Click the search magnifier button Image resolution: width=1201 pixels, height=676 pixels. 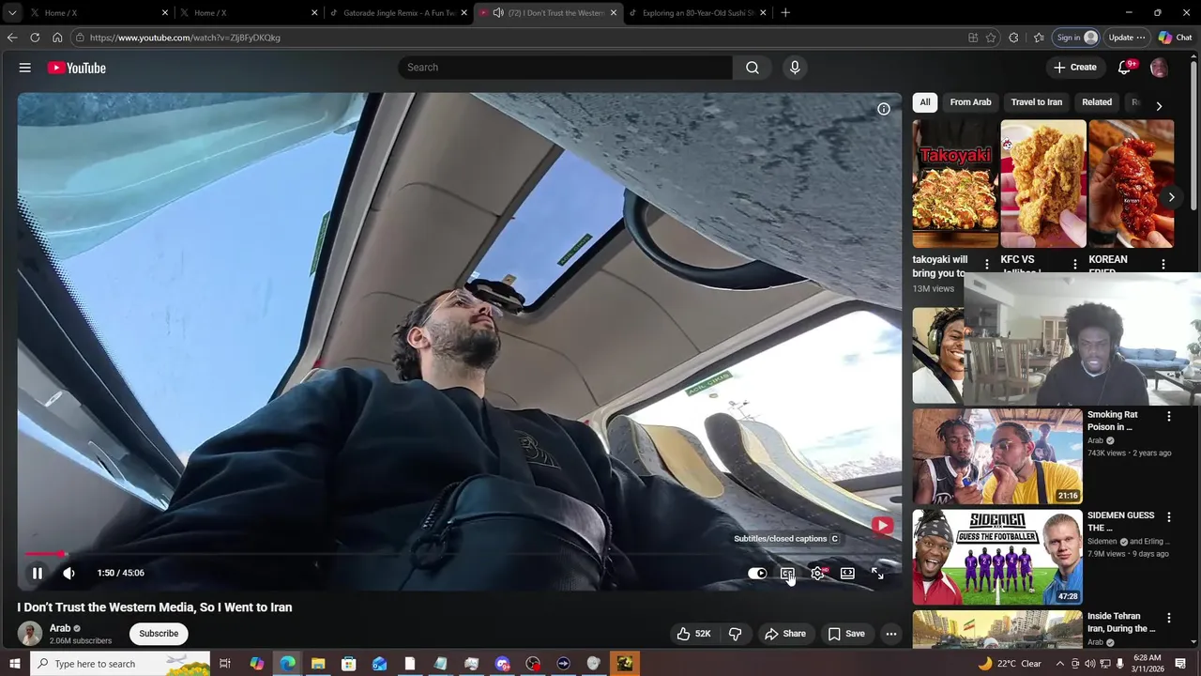[x=753, y=68]
